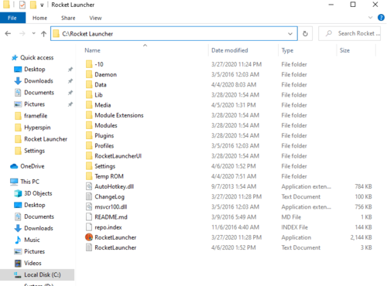
Task: Select the ChangeLog text file icon
Action: pos(89,196)
